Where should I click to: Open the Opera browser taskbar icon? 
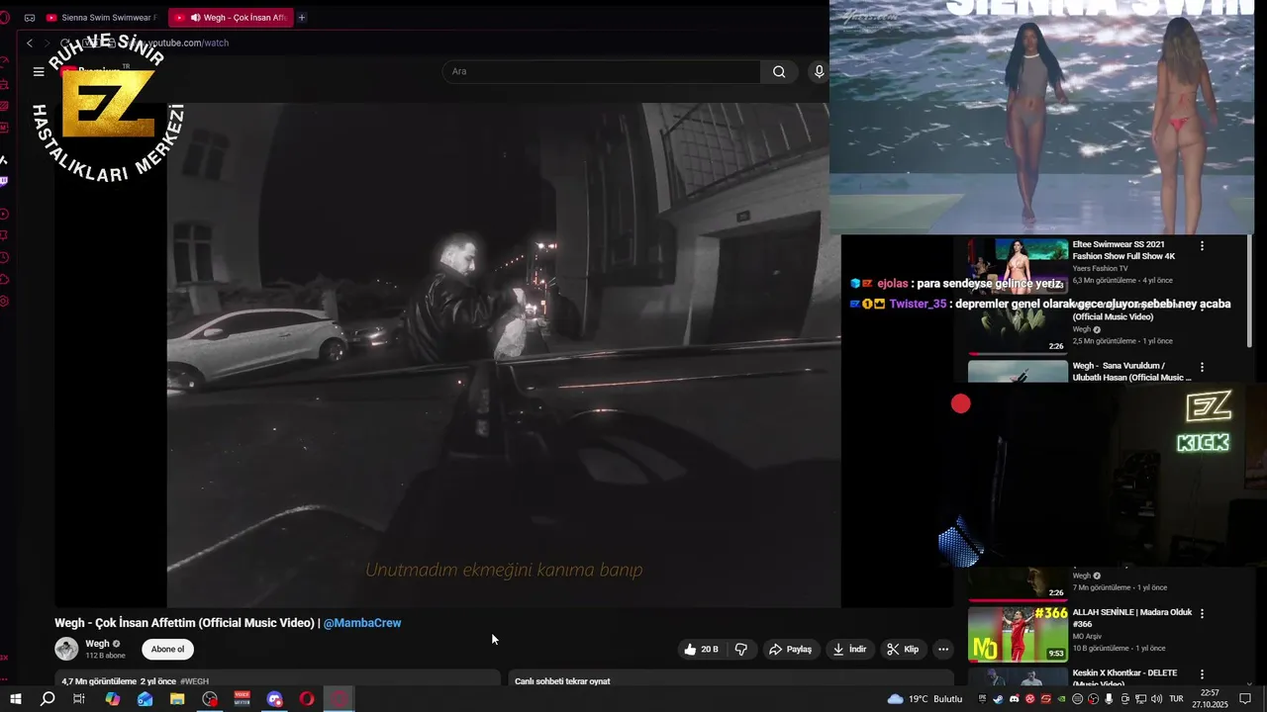307,699
